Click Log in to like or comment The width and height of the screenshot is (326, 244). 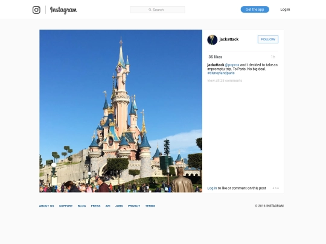click(x=212, y=188)
